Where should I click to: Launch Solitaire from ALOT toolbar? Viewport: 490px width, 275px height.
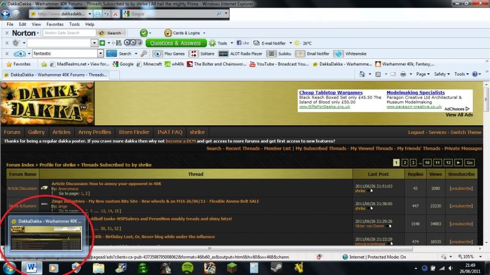(x=203, y=54)
